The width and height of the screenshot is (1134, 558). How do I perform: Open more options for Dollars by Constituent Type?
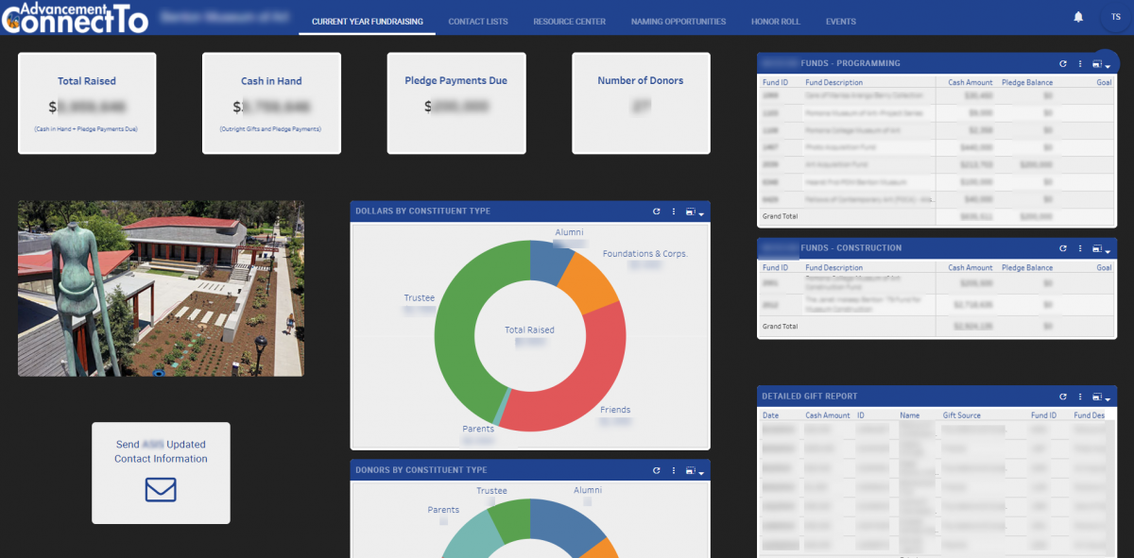(x=673, y=211)
